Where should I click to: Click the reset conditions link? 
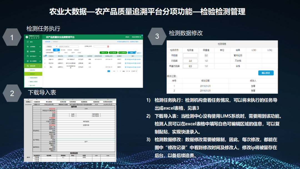point(139,53)
